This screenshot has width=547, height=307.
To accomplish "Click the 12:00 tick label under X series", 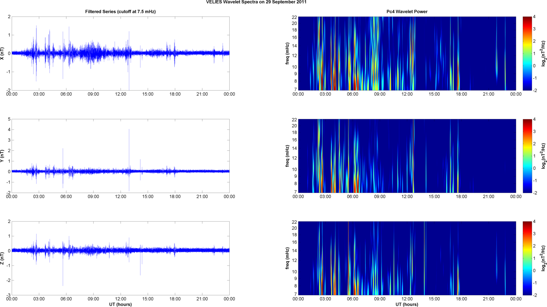I will (121, 94).
